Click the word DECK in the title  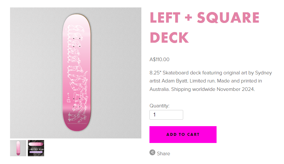click(x=169, y=38)
